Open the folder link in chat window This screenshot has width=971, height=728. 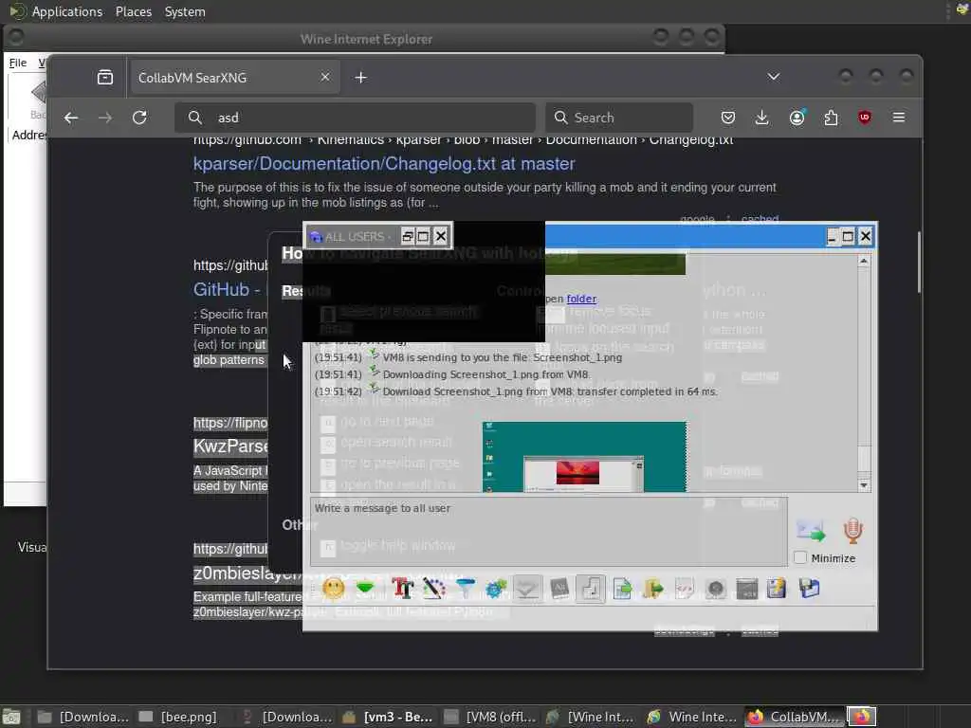pyautogui.click(x=581, y=299)
